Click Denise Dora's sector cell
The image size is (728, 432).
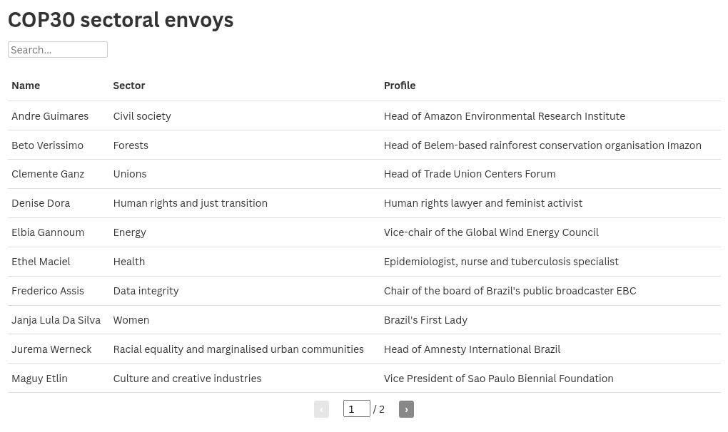pos(191,203)
